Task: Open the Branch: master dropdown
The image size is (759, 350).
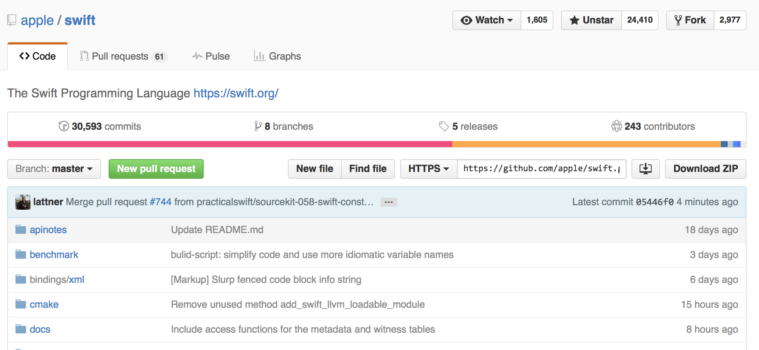Action: coord(54,169)
